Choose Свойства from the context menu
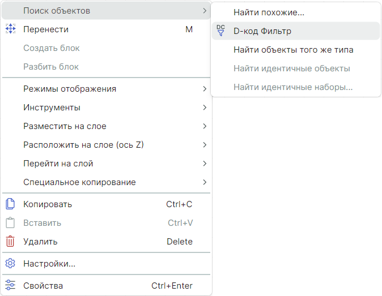 [x=43, y=286]
